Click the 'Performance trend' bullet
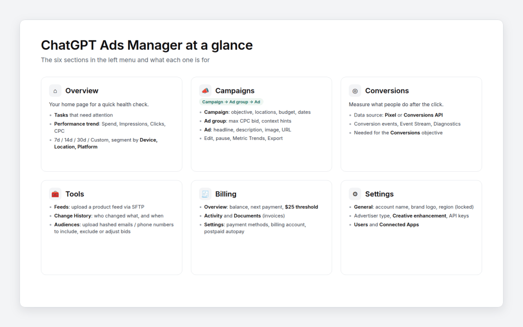523x327 pixels. (110, 127)
